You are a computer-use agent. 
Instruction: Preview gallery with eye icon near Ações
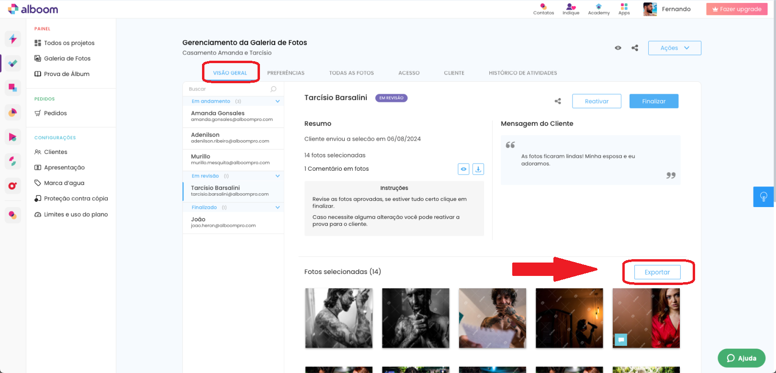coord(618,48)
